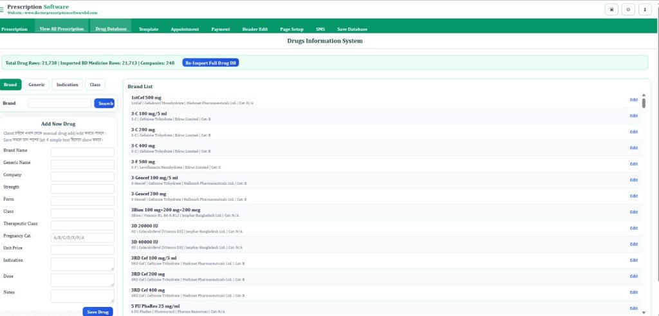
Task: Open the Template menu
Action: (x=149, y=29)
